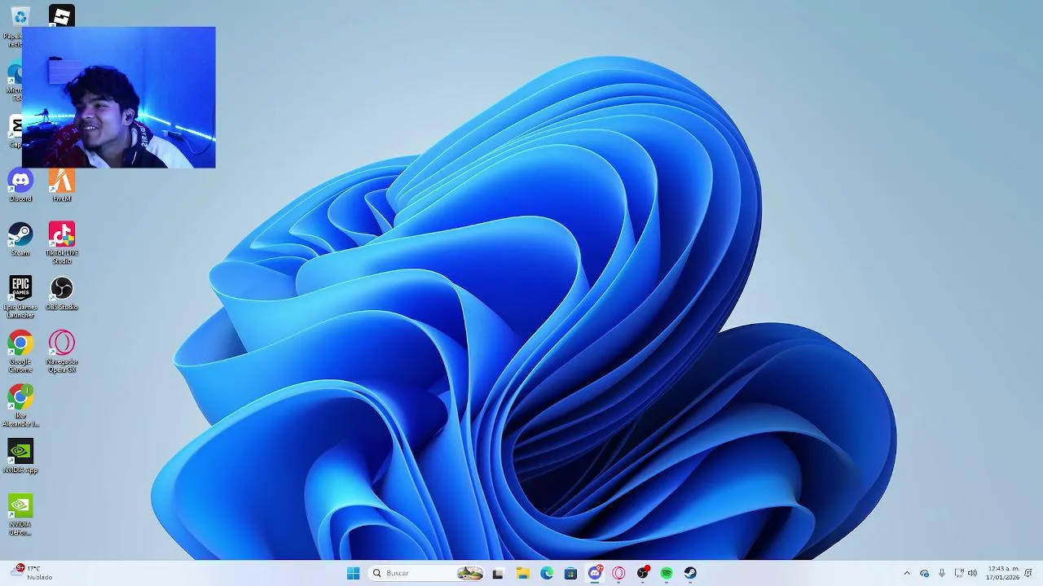Select the Google Chrome desktop shortcut
1043x586 pixels.
[x=20, y=352]
